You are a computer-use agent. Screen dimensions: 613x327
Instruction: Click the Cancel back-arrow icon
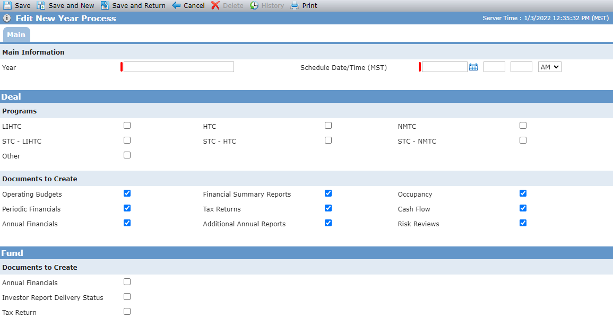[176, 5]
